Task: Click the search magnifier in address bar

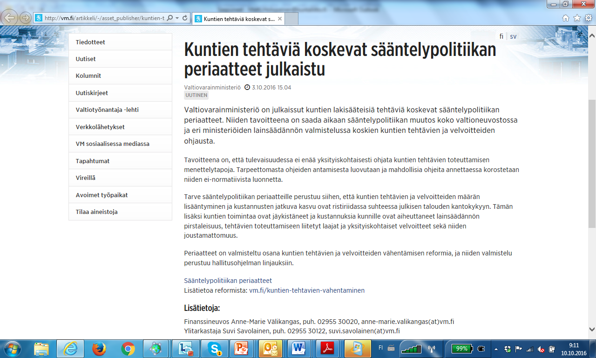Action: pos(169,18)
